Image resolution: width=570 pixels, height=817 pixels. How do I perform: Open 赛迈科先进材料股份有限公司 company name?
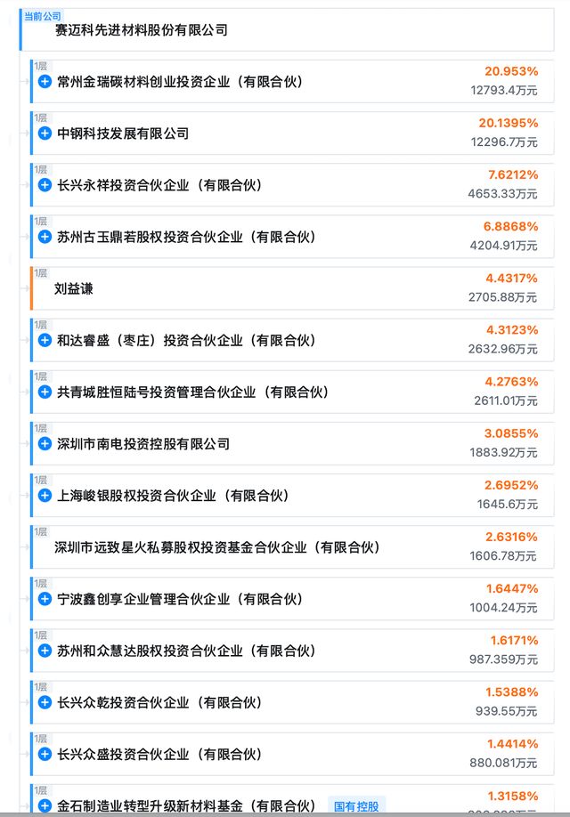pos(142,30)
